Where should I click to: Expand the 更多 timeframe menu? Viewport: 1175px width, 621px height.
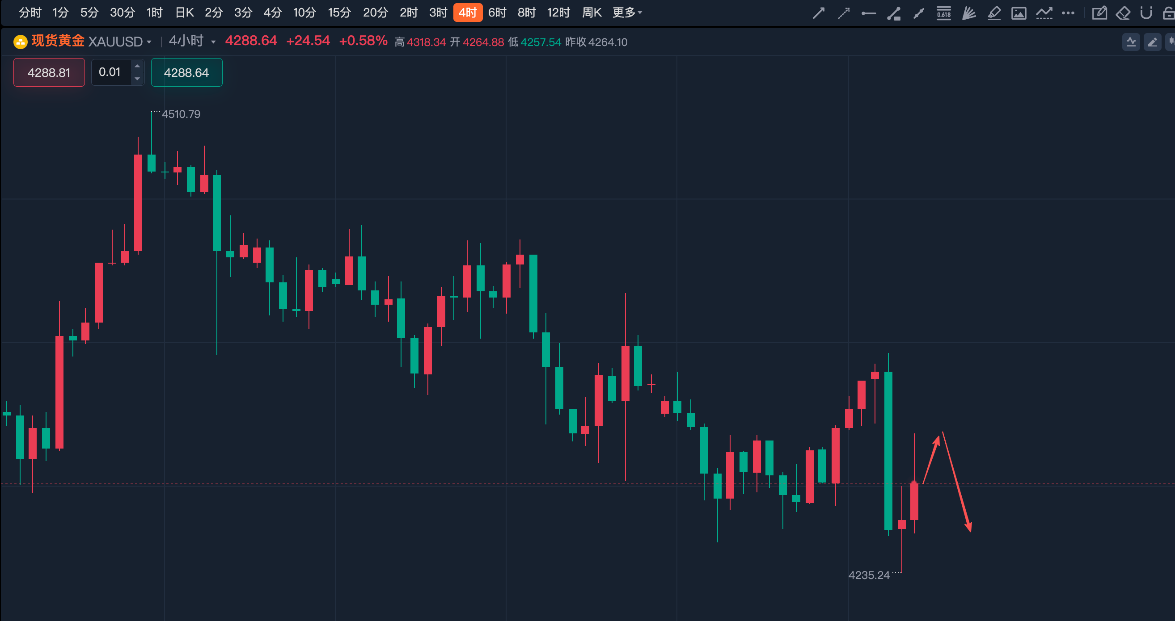tap(627, 13)
